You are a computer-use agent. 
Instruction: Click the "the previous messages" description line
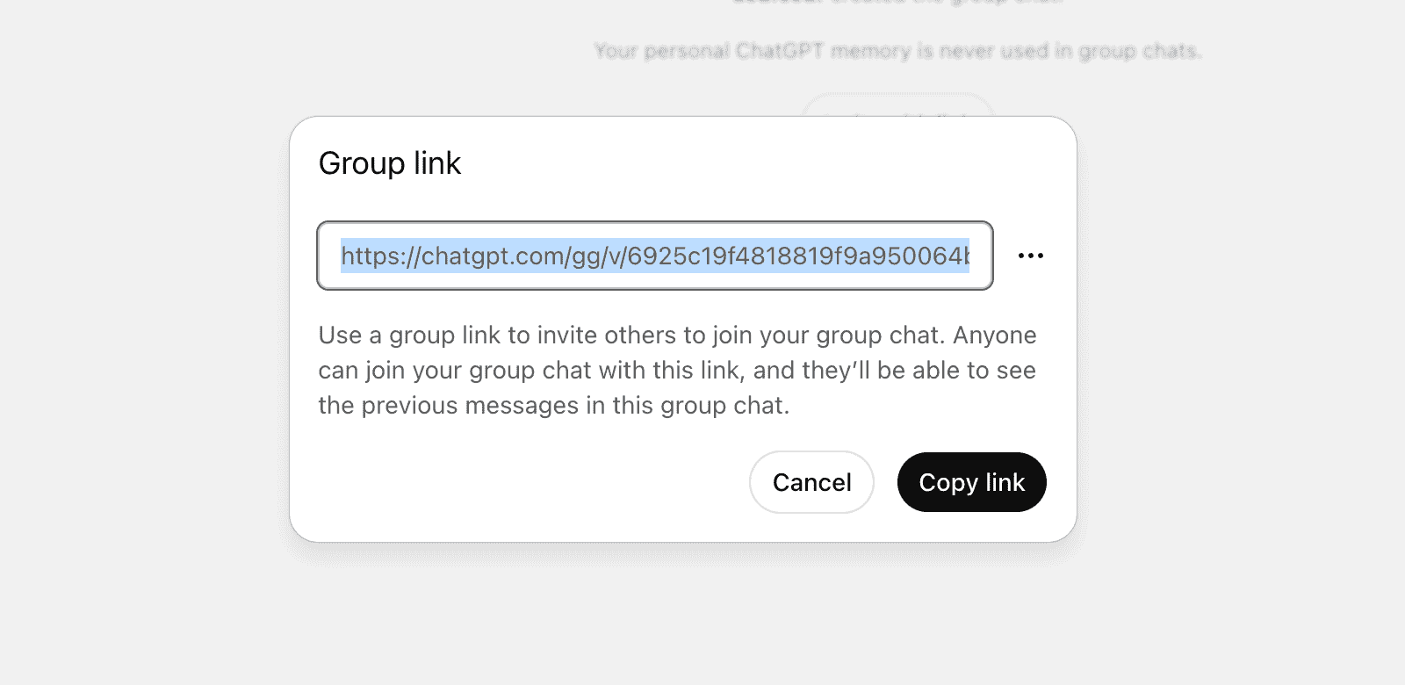553,406
